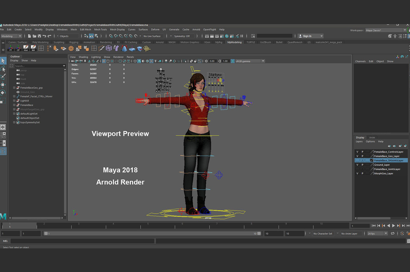Toggle visibility V of Ground_Layer
This screenshot has height=272, width=410.
(x=357, y=165)
